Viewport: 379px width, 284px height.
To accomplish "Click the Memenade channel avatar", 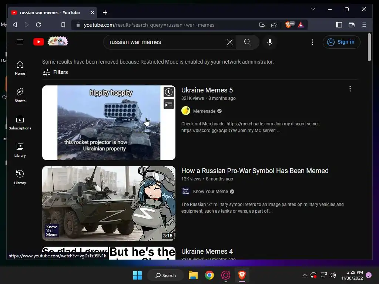I will (186, 111).
